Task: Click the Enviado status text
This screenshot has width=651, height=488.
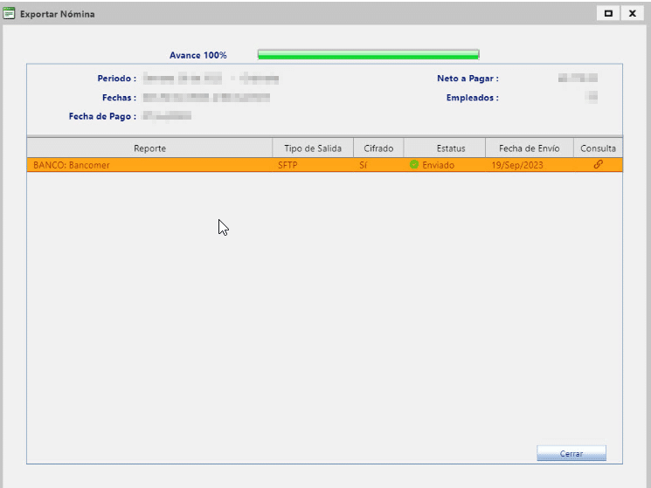Action: pos(438,165)
